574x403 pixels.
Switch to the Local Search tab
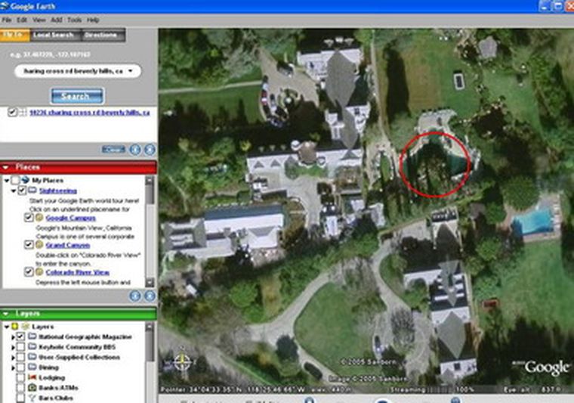pos(52,35)
